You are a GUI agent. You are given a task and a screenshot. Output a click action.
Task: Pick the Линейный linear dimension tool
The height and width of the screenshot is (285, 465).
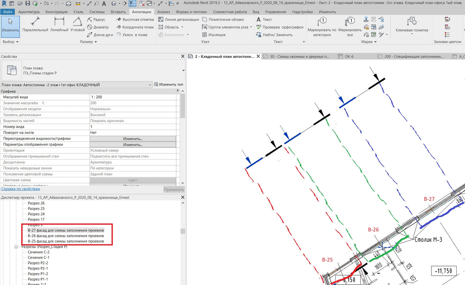59,25
